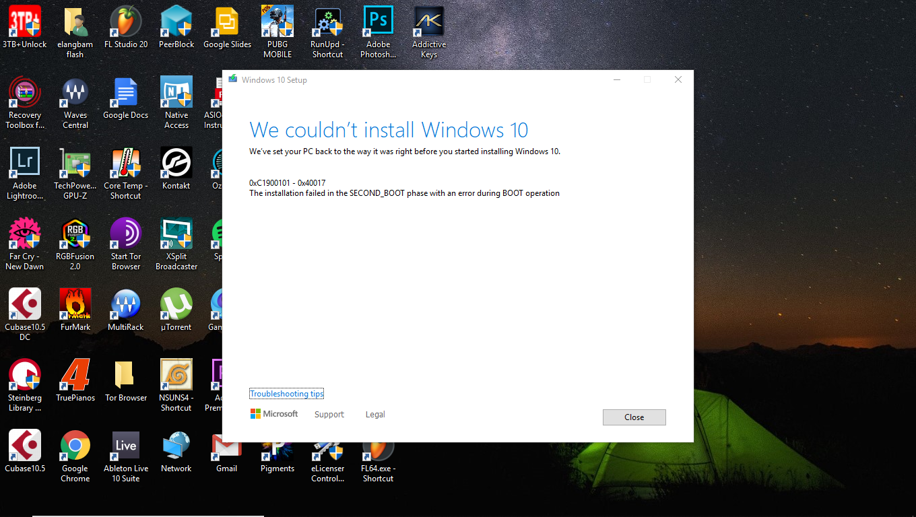
Task: Select the Steinberg Library icon
Action: pos(25,386)
